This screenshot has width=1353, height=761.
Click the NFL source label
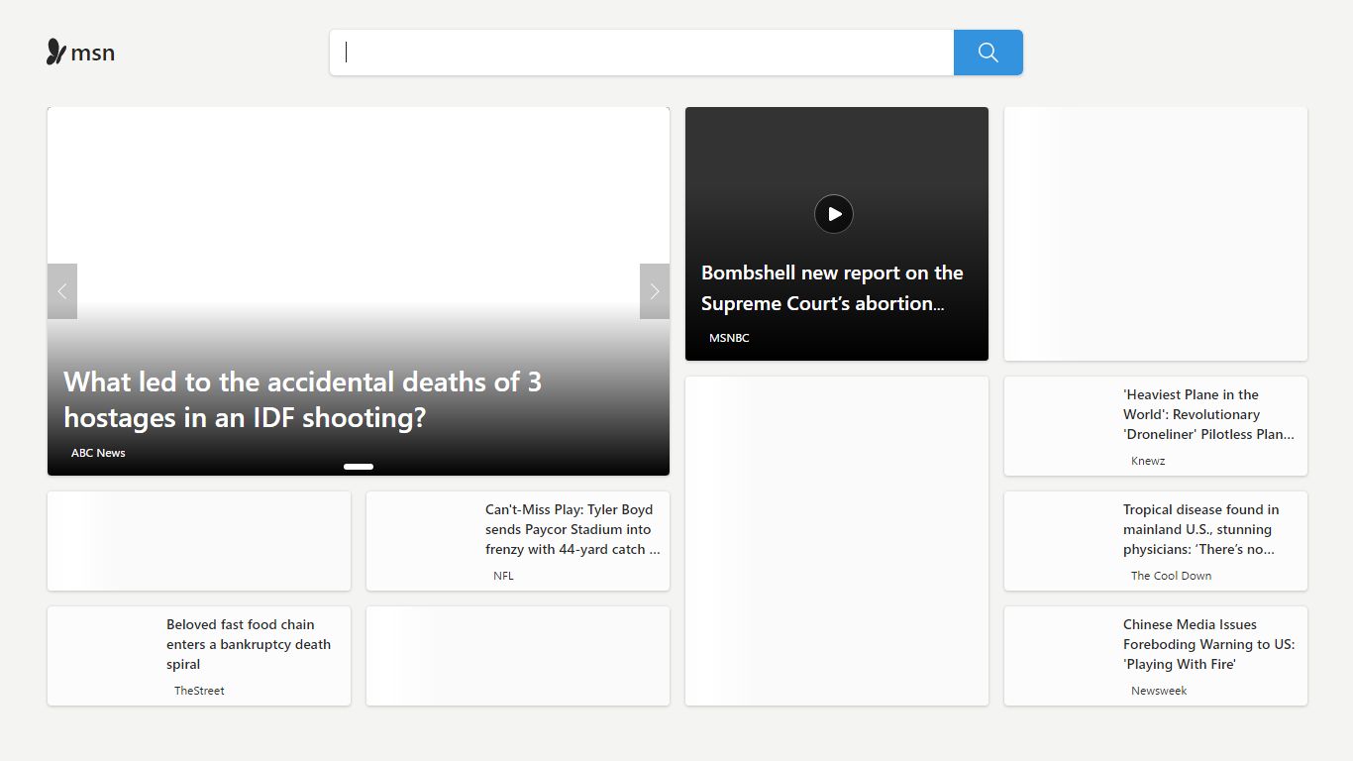pos(503,576)
